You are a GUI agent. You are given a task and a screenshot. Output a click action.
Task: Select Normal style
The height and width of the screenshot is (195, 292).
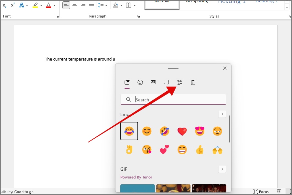(x=162, y=5)
